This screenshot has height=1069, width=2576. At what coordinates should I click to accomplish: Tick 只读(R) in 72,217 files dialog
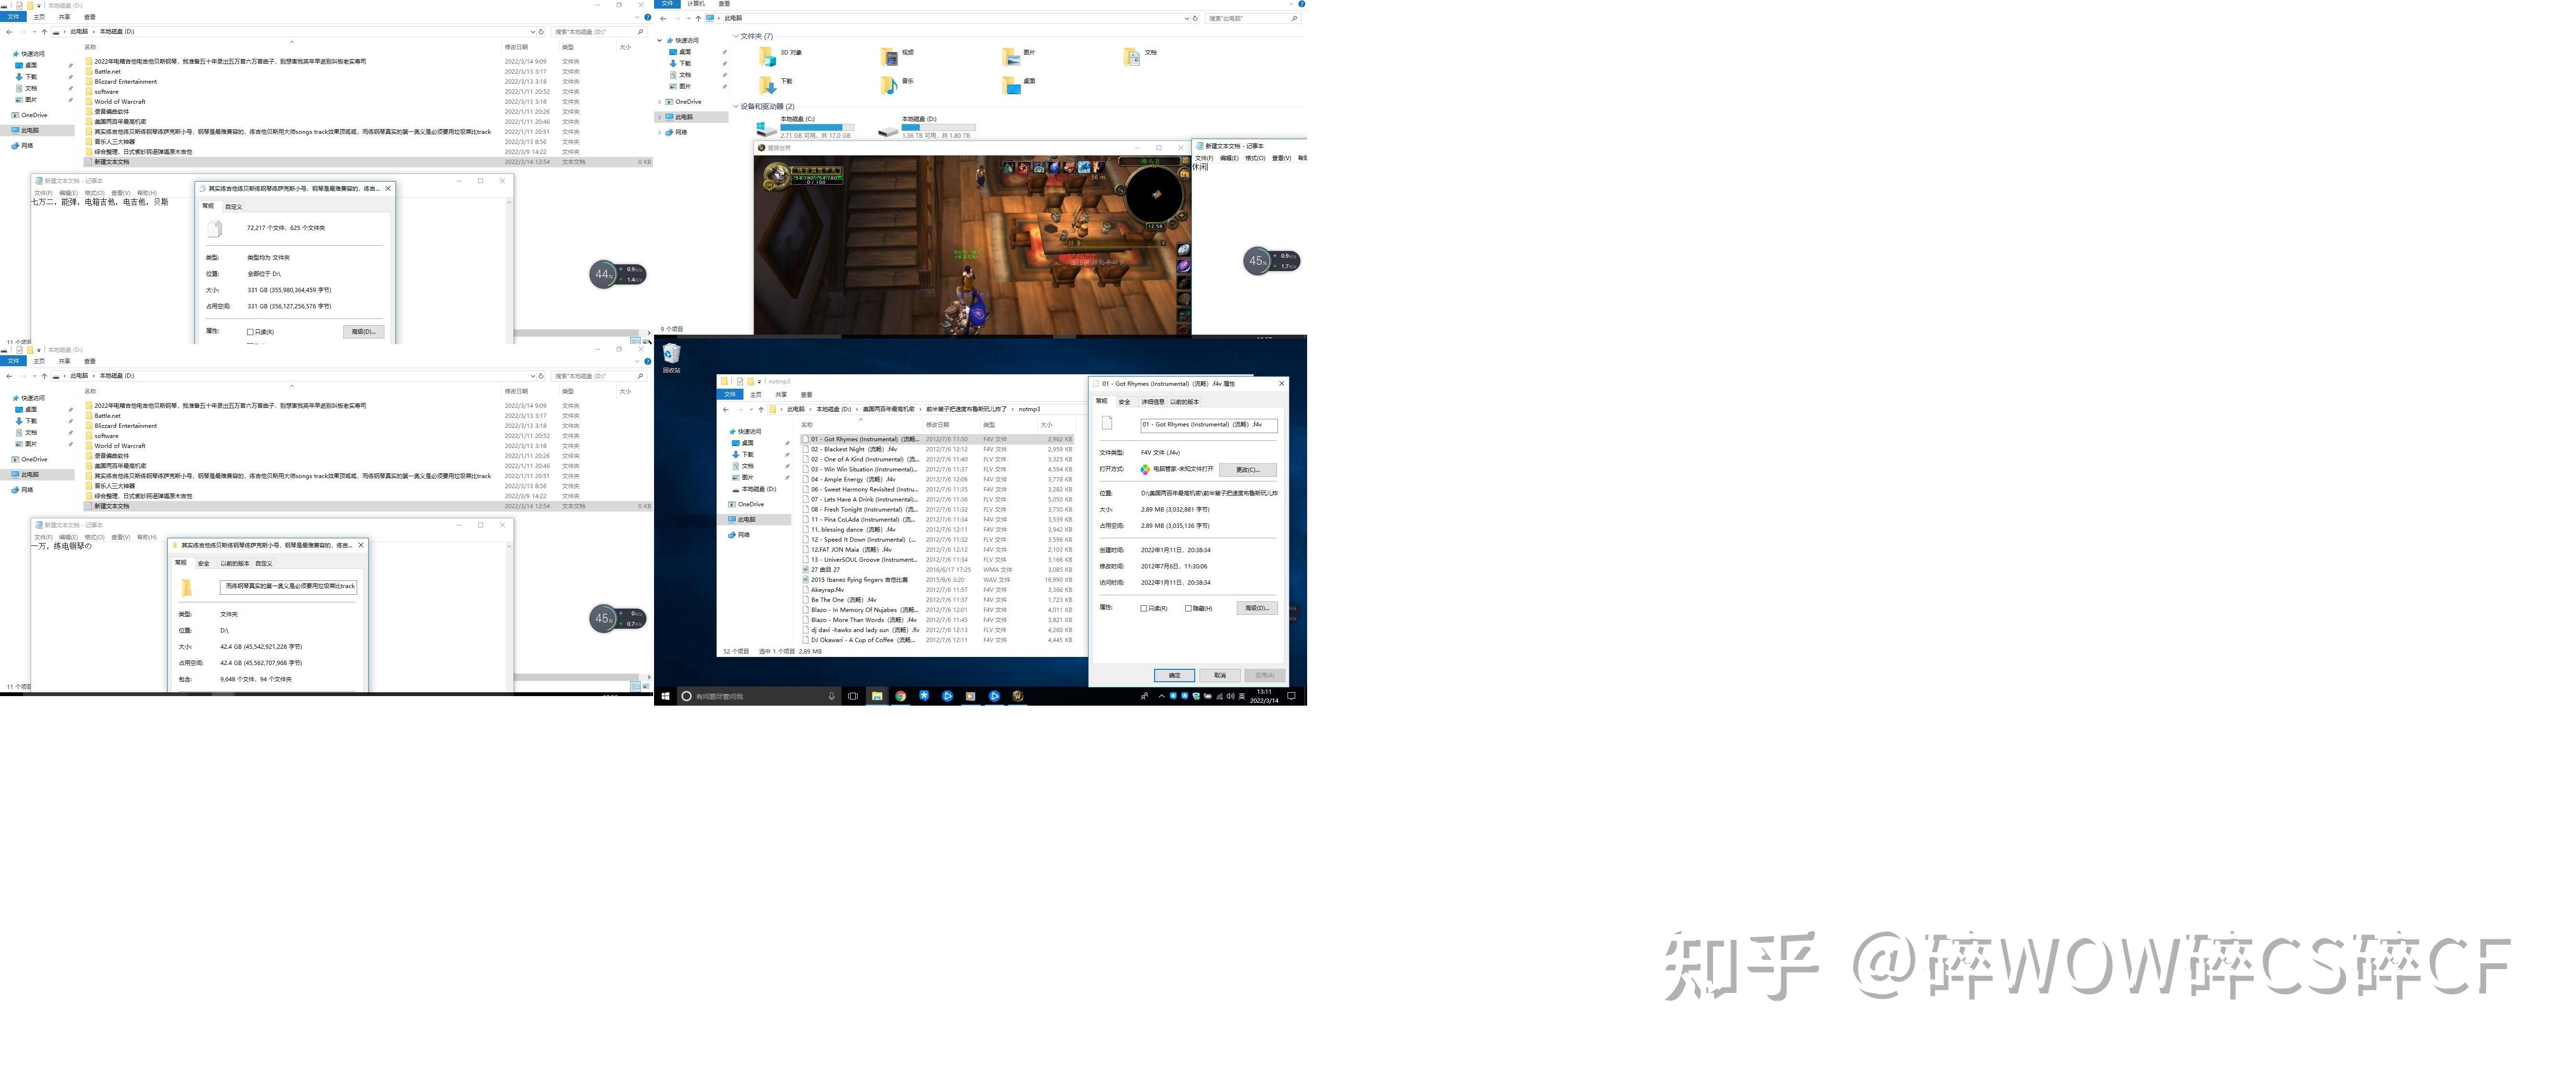coord(250,332)
